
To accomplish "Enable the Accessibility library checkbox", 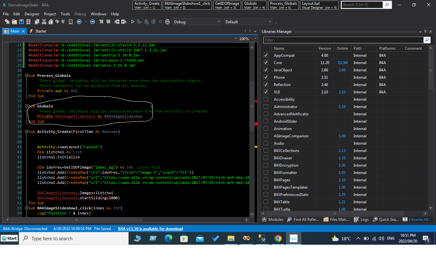I will pyautogui.click(x=266, y=99).
